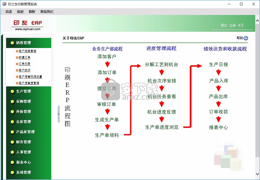Click the Back (后退) navigation icon
260x180 pixels.
(8, 11)
